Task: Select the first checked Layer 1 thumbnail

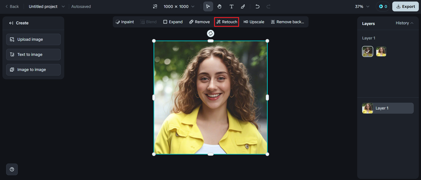Action: [x=368, y=52]
